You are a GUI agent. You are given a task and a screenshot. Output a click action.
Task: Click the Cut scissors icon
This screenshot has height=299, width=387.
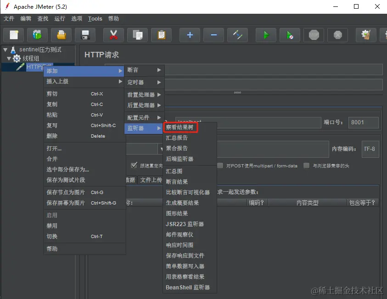pyautogui.click(x=113, y=35)
